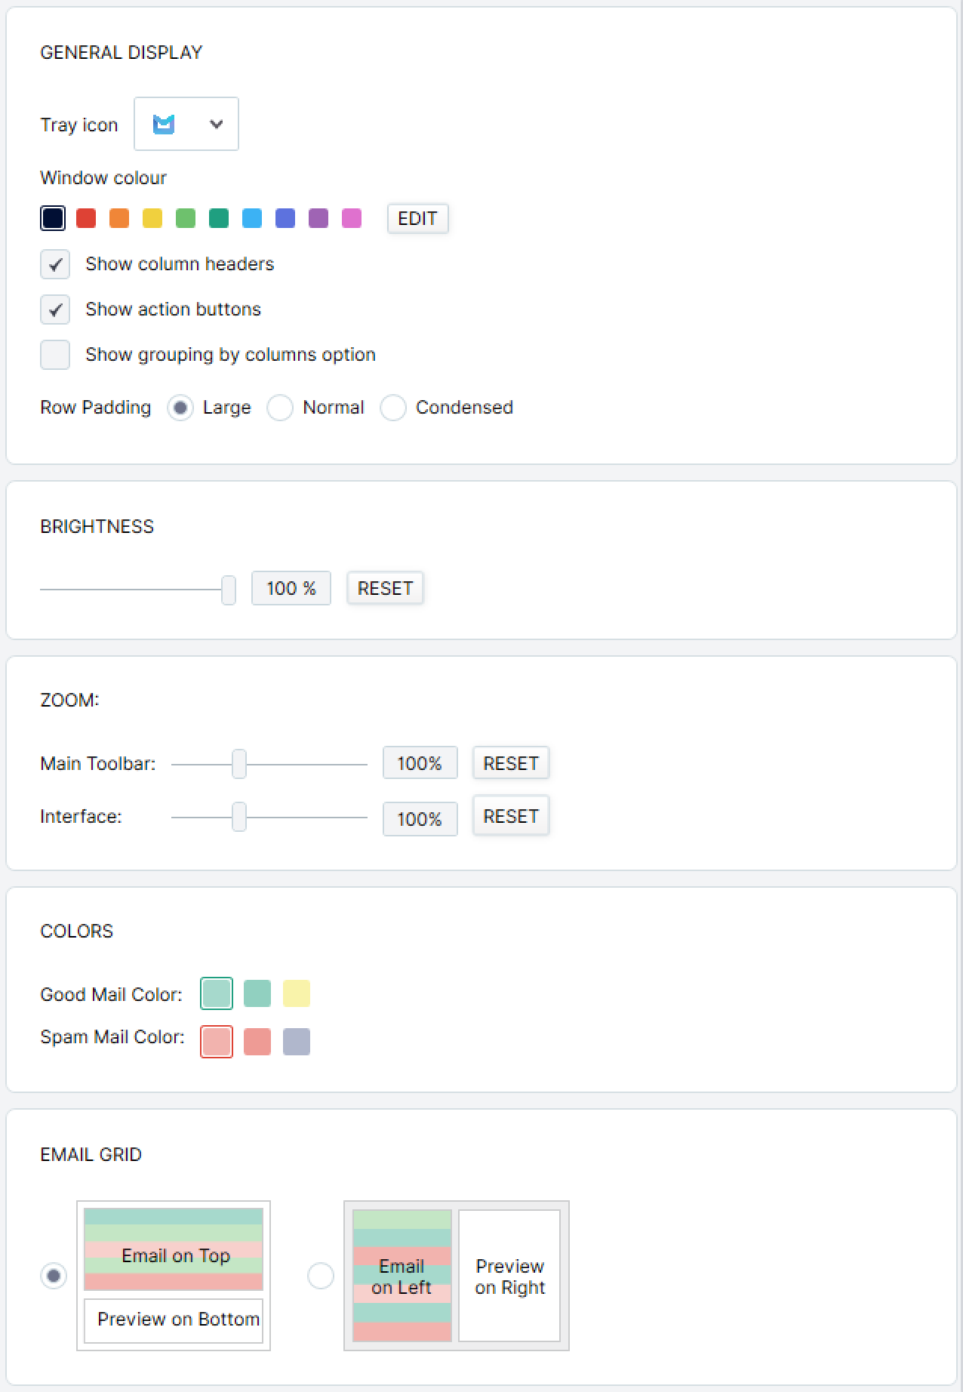Set Row Padding to Normal
Viewport: 963px width, 1392px height.
click(280, 408)
